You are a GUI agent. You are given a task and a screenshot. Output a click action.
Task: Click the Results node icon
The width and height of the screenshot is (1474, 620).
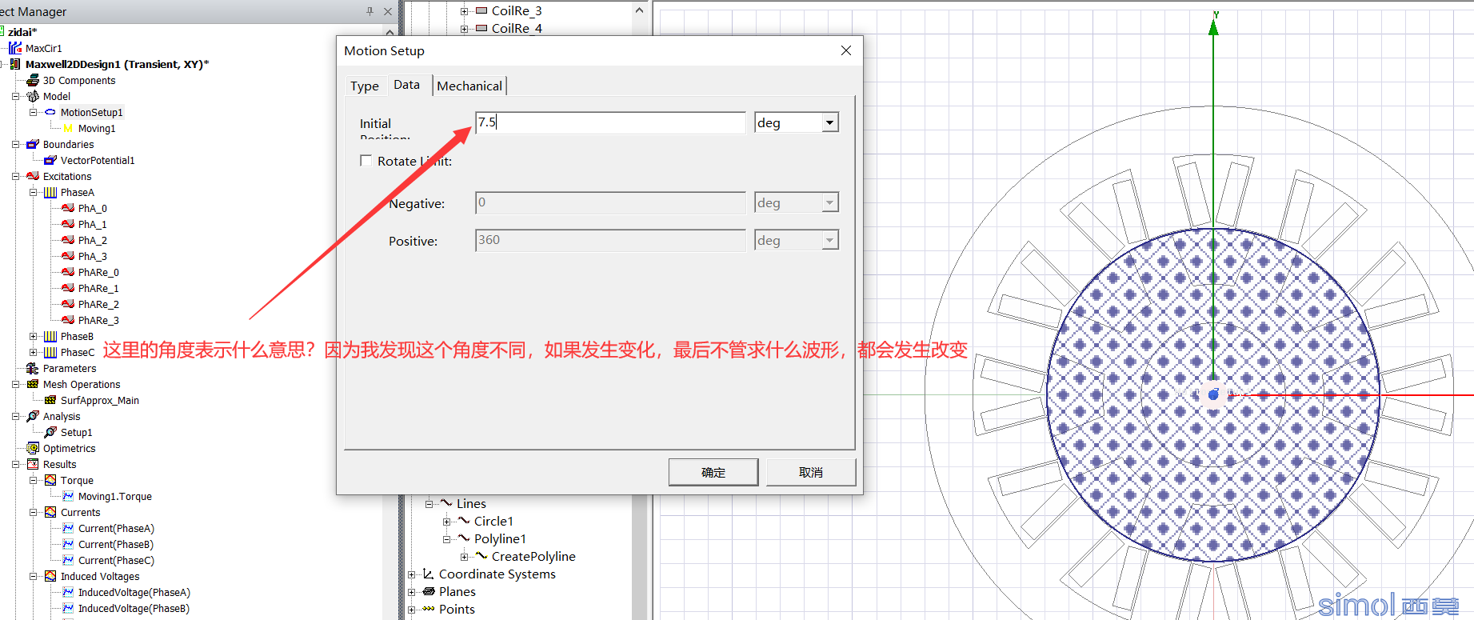coord(33,464)
